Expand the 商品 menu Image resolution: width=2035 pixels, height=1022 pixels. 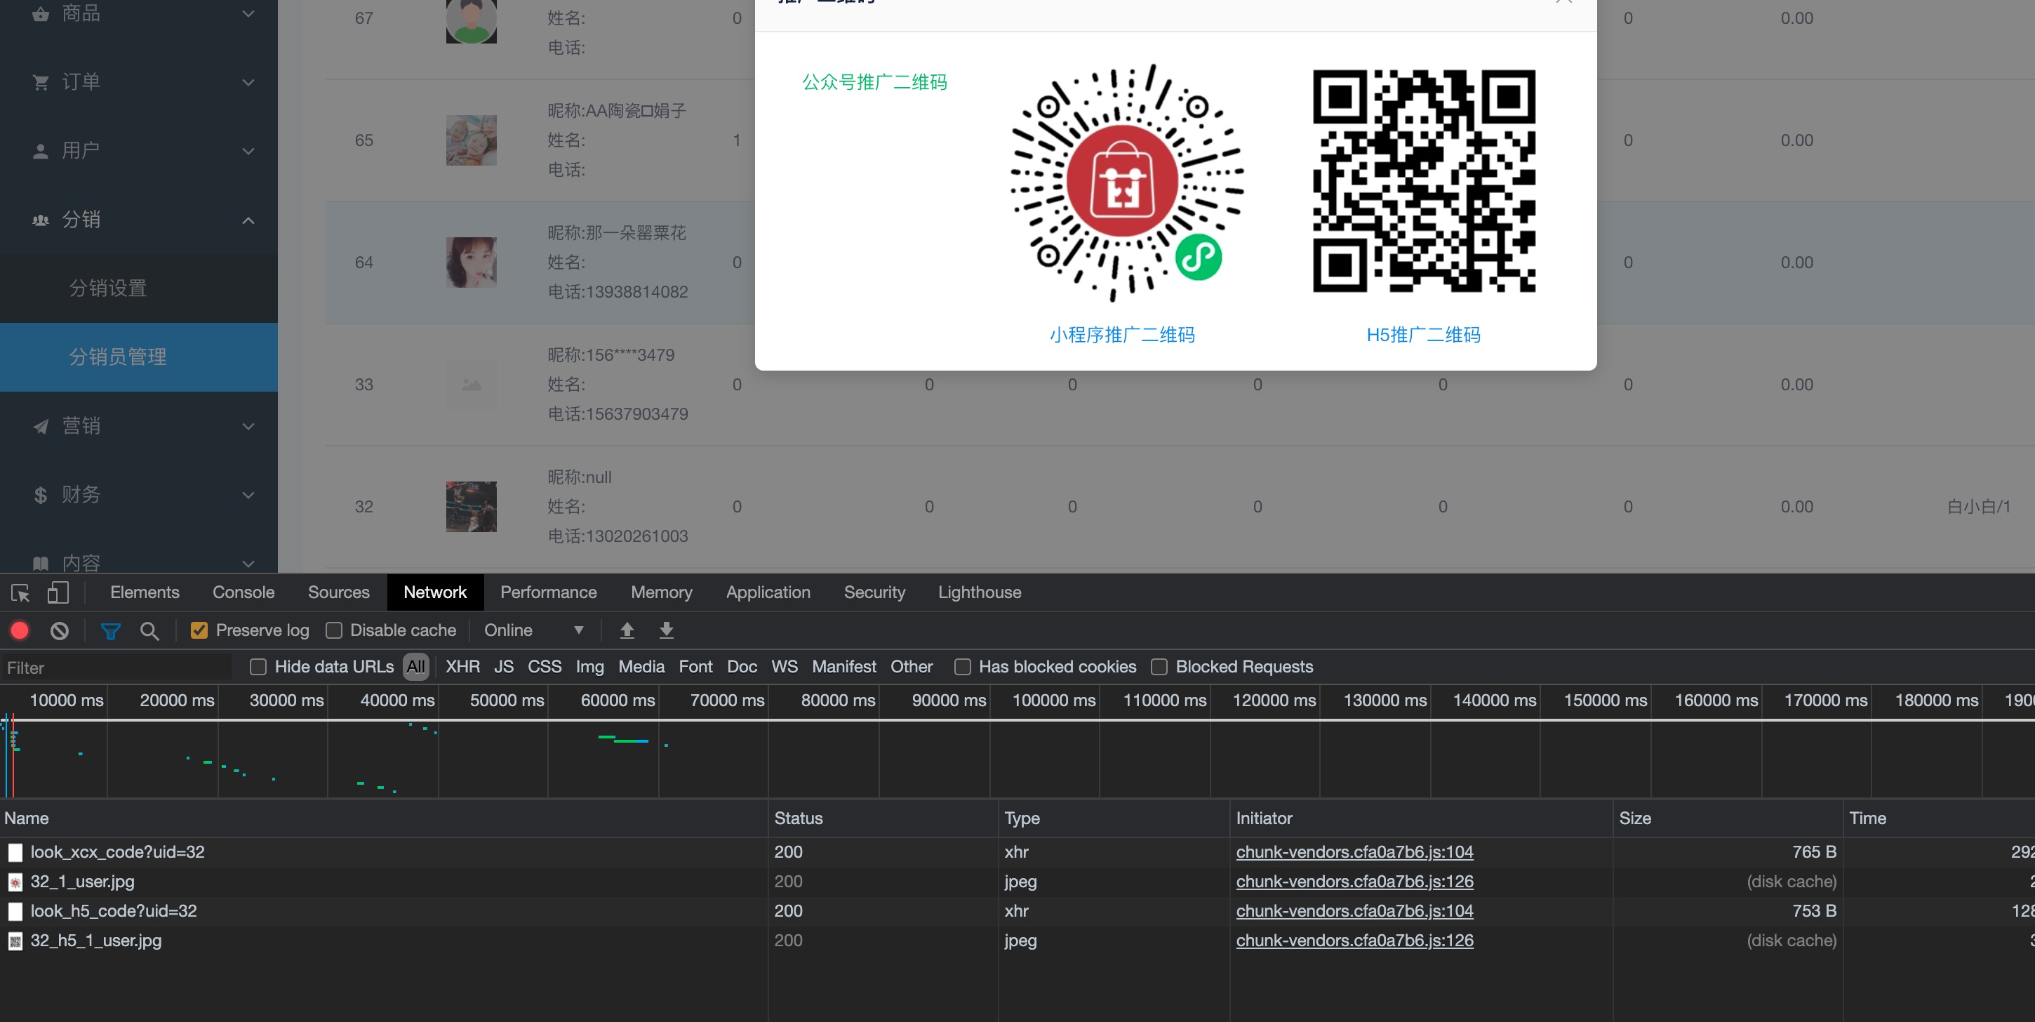point(248,13)
